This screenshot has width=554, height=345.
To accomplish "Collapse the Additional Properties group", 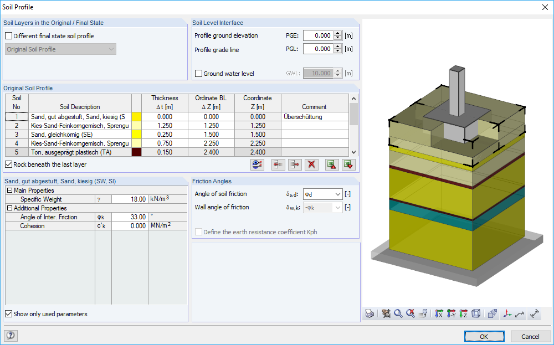I will point(10,208).
